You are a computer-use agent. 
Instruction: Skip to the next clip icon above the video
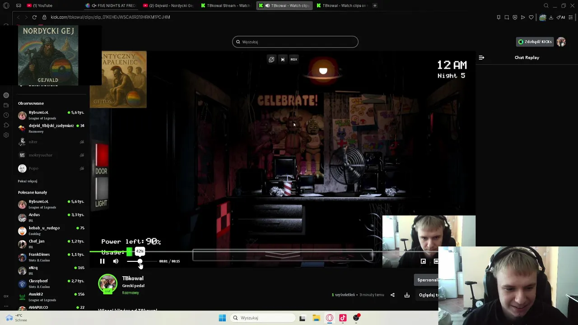[x=283, y=59]
